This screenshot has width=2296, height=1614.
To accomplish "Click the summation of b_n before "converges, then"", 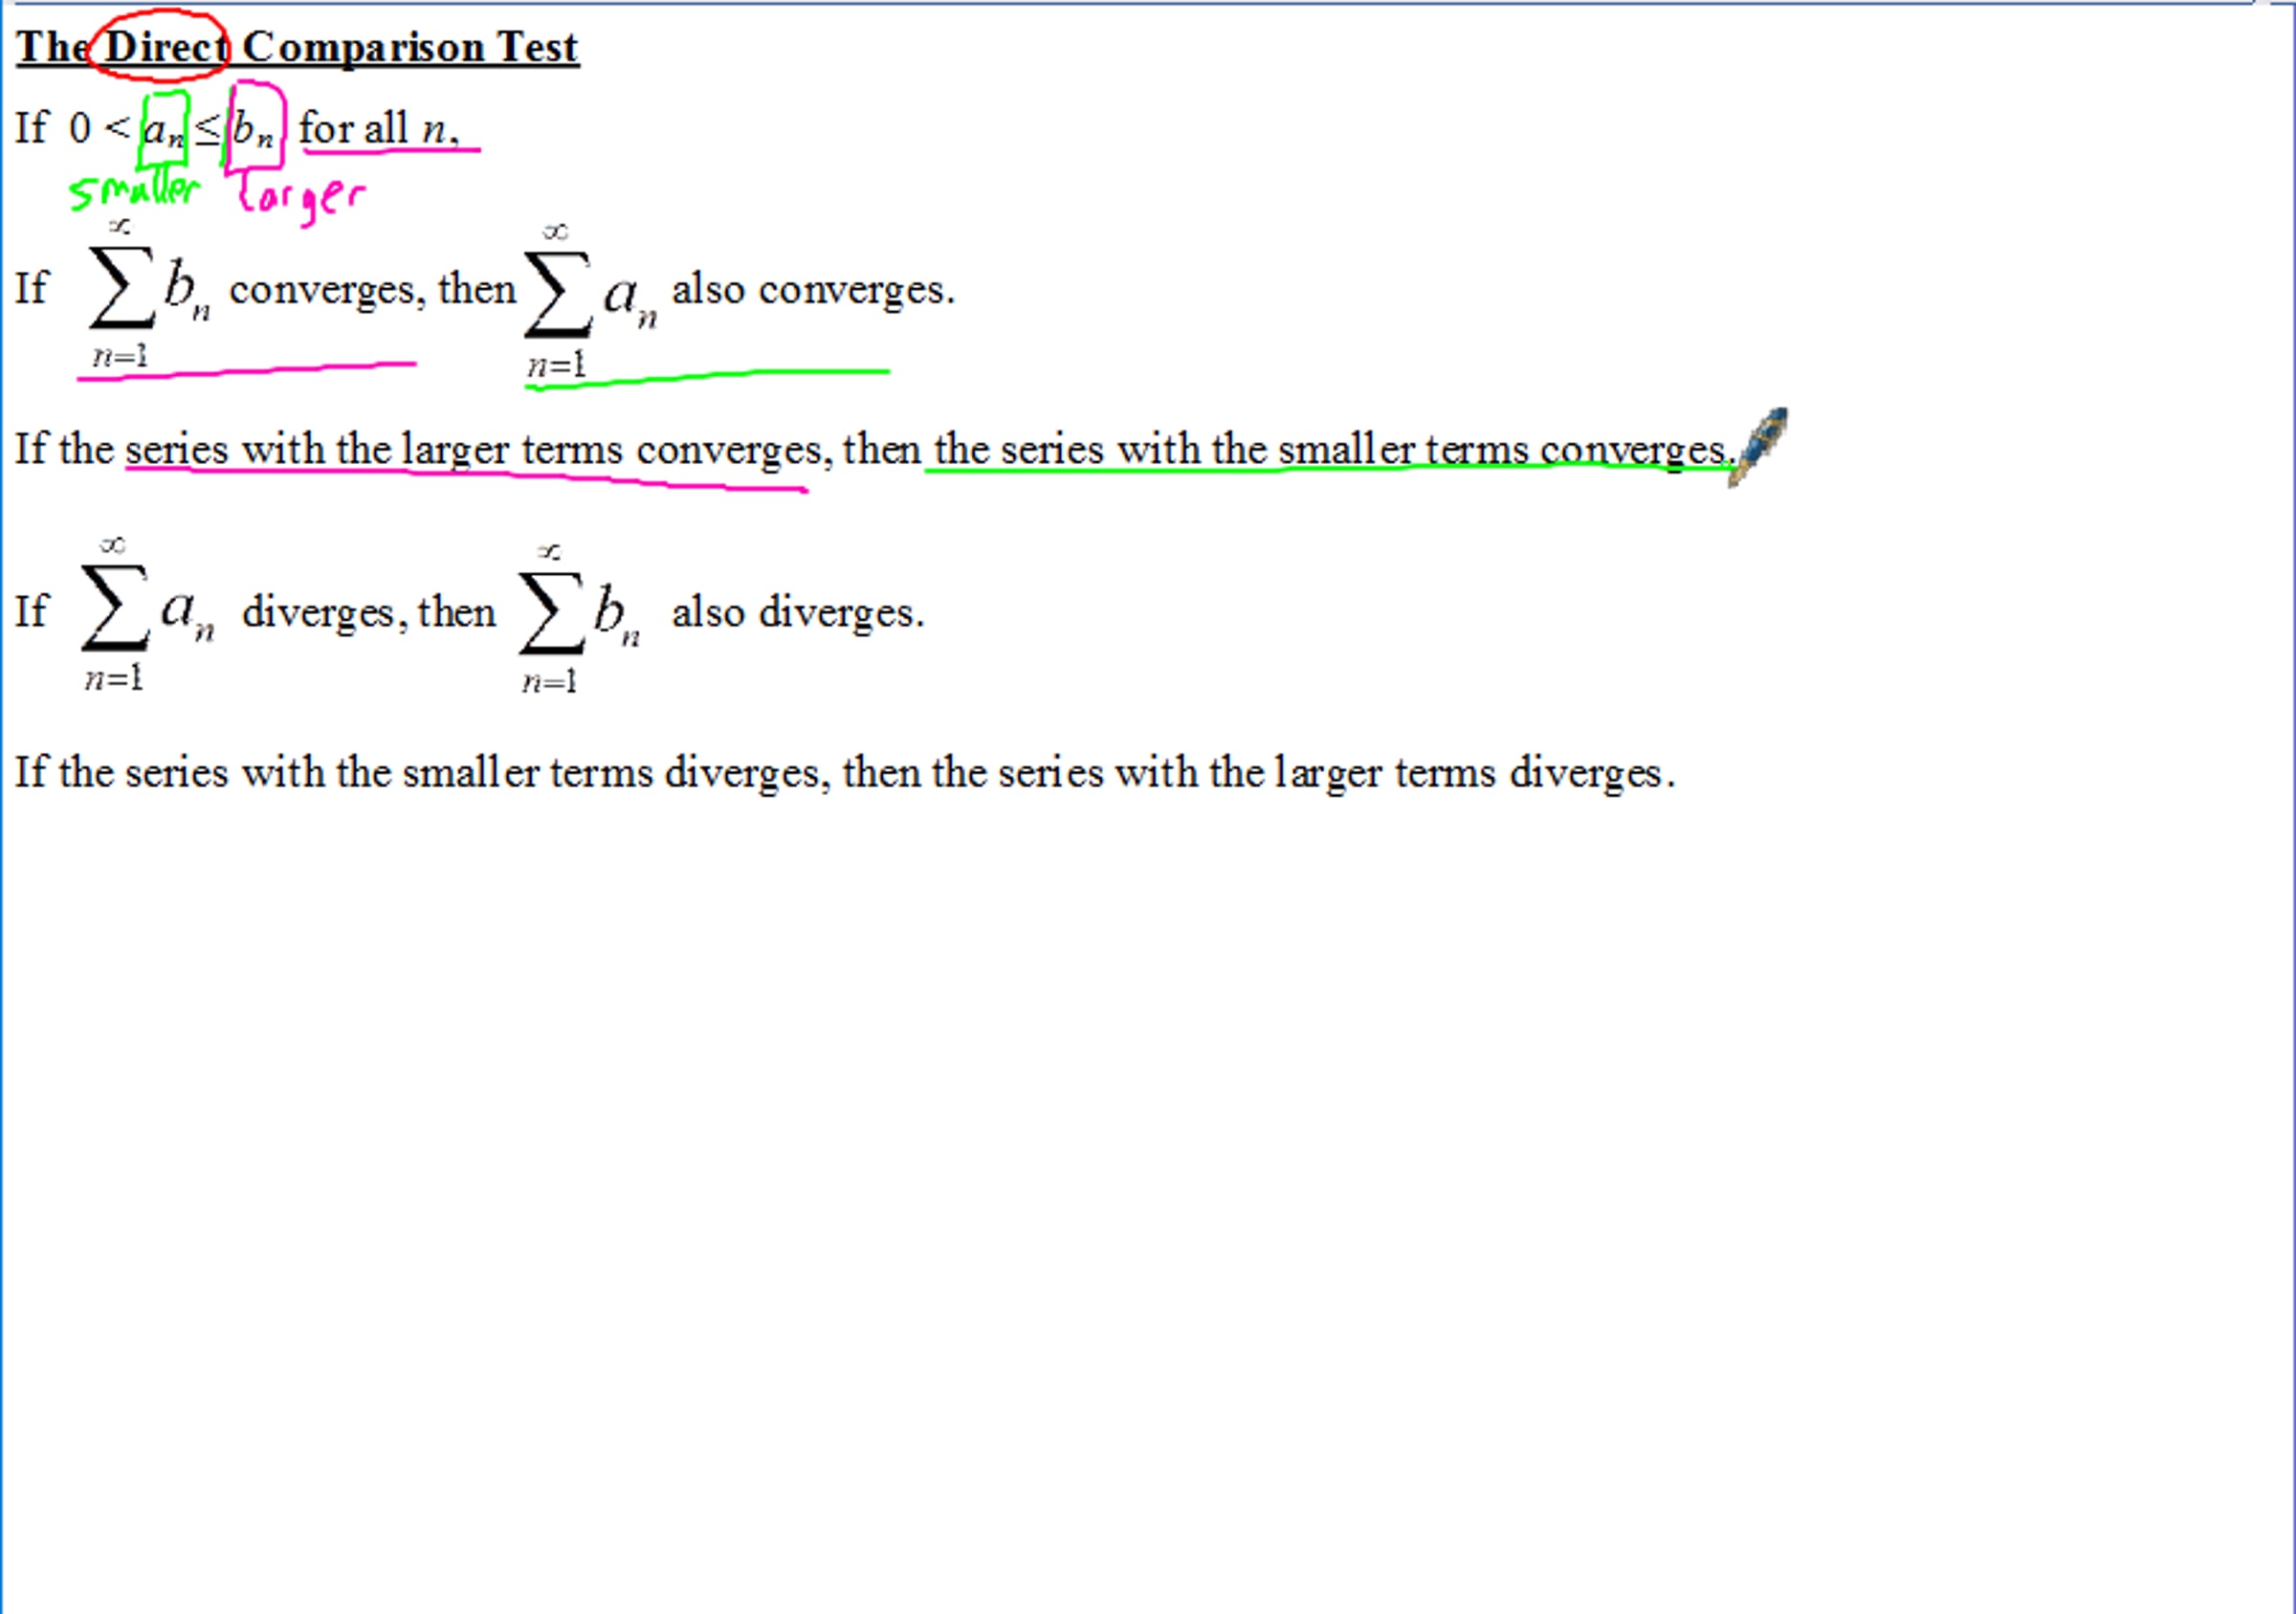I will tap(149, 292).
